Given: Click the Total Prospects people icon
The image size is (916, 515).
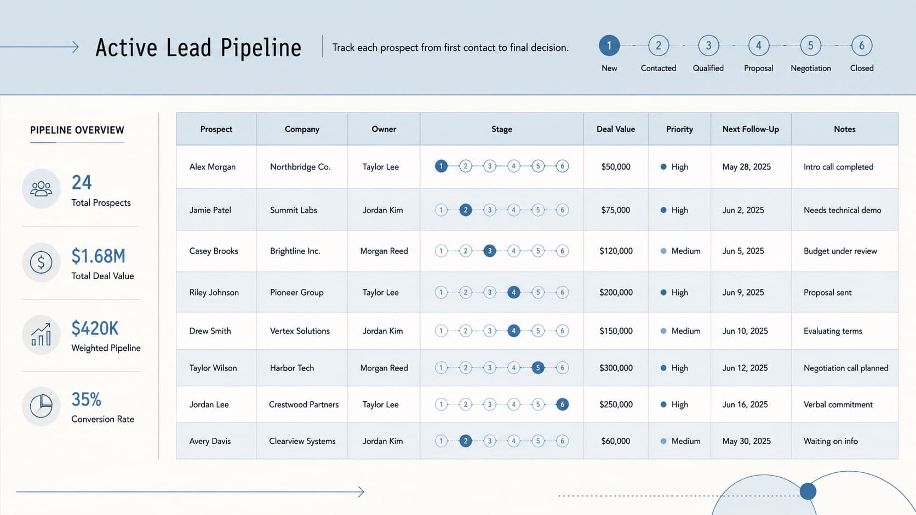Looking at the screenshot, I should point(41,189).
